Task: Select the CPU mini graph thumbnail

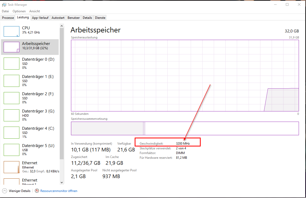Action: (x=12, y=31)
